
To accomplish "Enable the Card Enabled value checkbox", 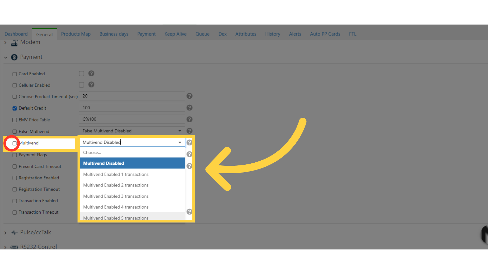I will coord(81,74).
